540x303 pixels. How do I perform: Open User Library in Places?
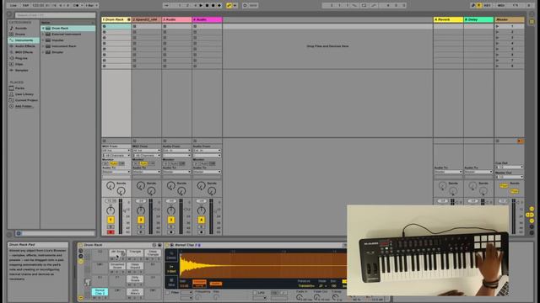click(24, 94)
